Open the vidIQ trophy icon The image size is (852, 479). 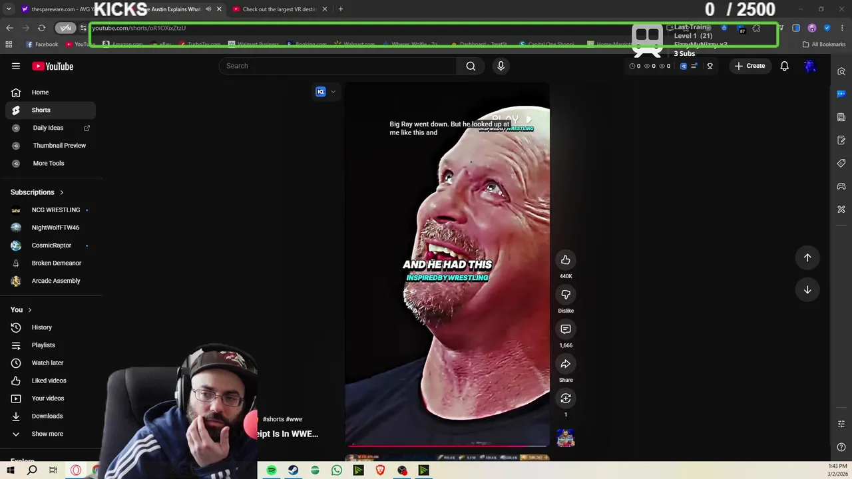click(x=710, y=66)
